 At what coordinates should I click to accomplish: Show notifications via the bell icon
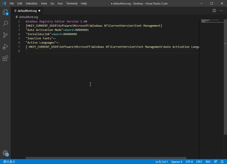click(222, 161)
